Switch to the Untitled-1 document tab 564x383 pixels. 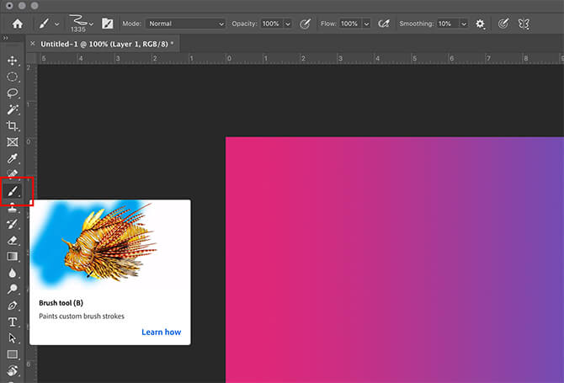[x=105, y=43]
